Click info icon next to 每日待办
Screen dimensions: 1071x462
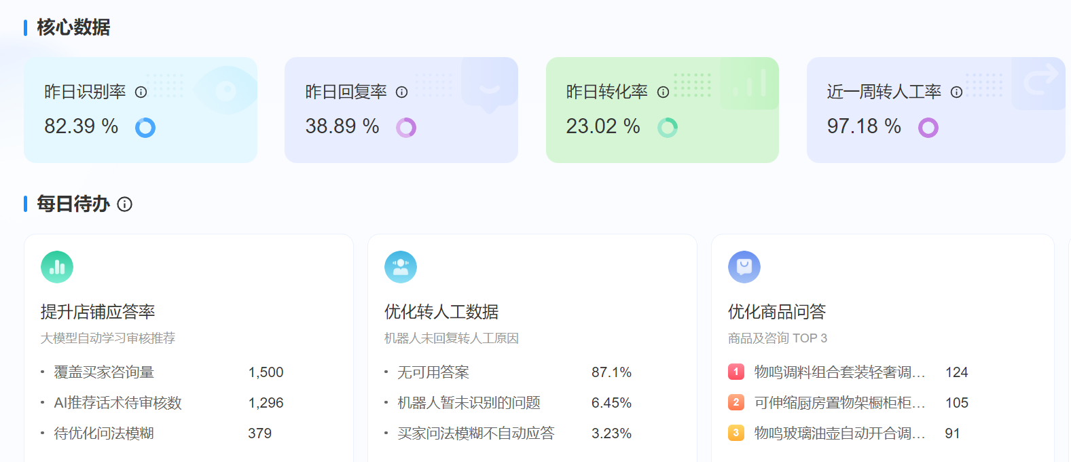click(124, 204)
